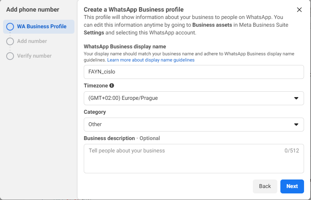Viewport: 311px width, 200px height.
Task: Click the Category dropdown arrow
Action: (x=296, y=125)
